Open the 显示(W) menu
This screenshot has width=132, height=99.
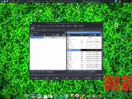(x=52, y=26)
